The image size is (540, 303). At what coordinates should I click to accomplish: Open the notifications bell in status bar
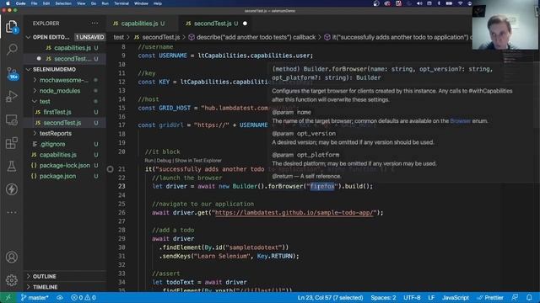[x=529, y=297]
